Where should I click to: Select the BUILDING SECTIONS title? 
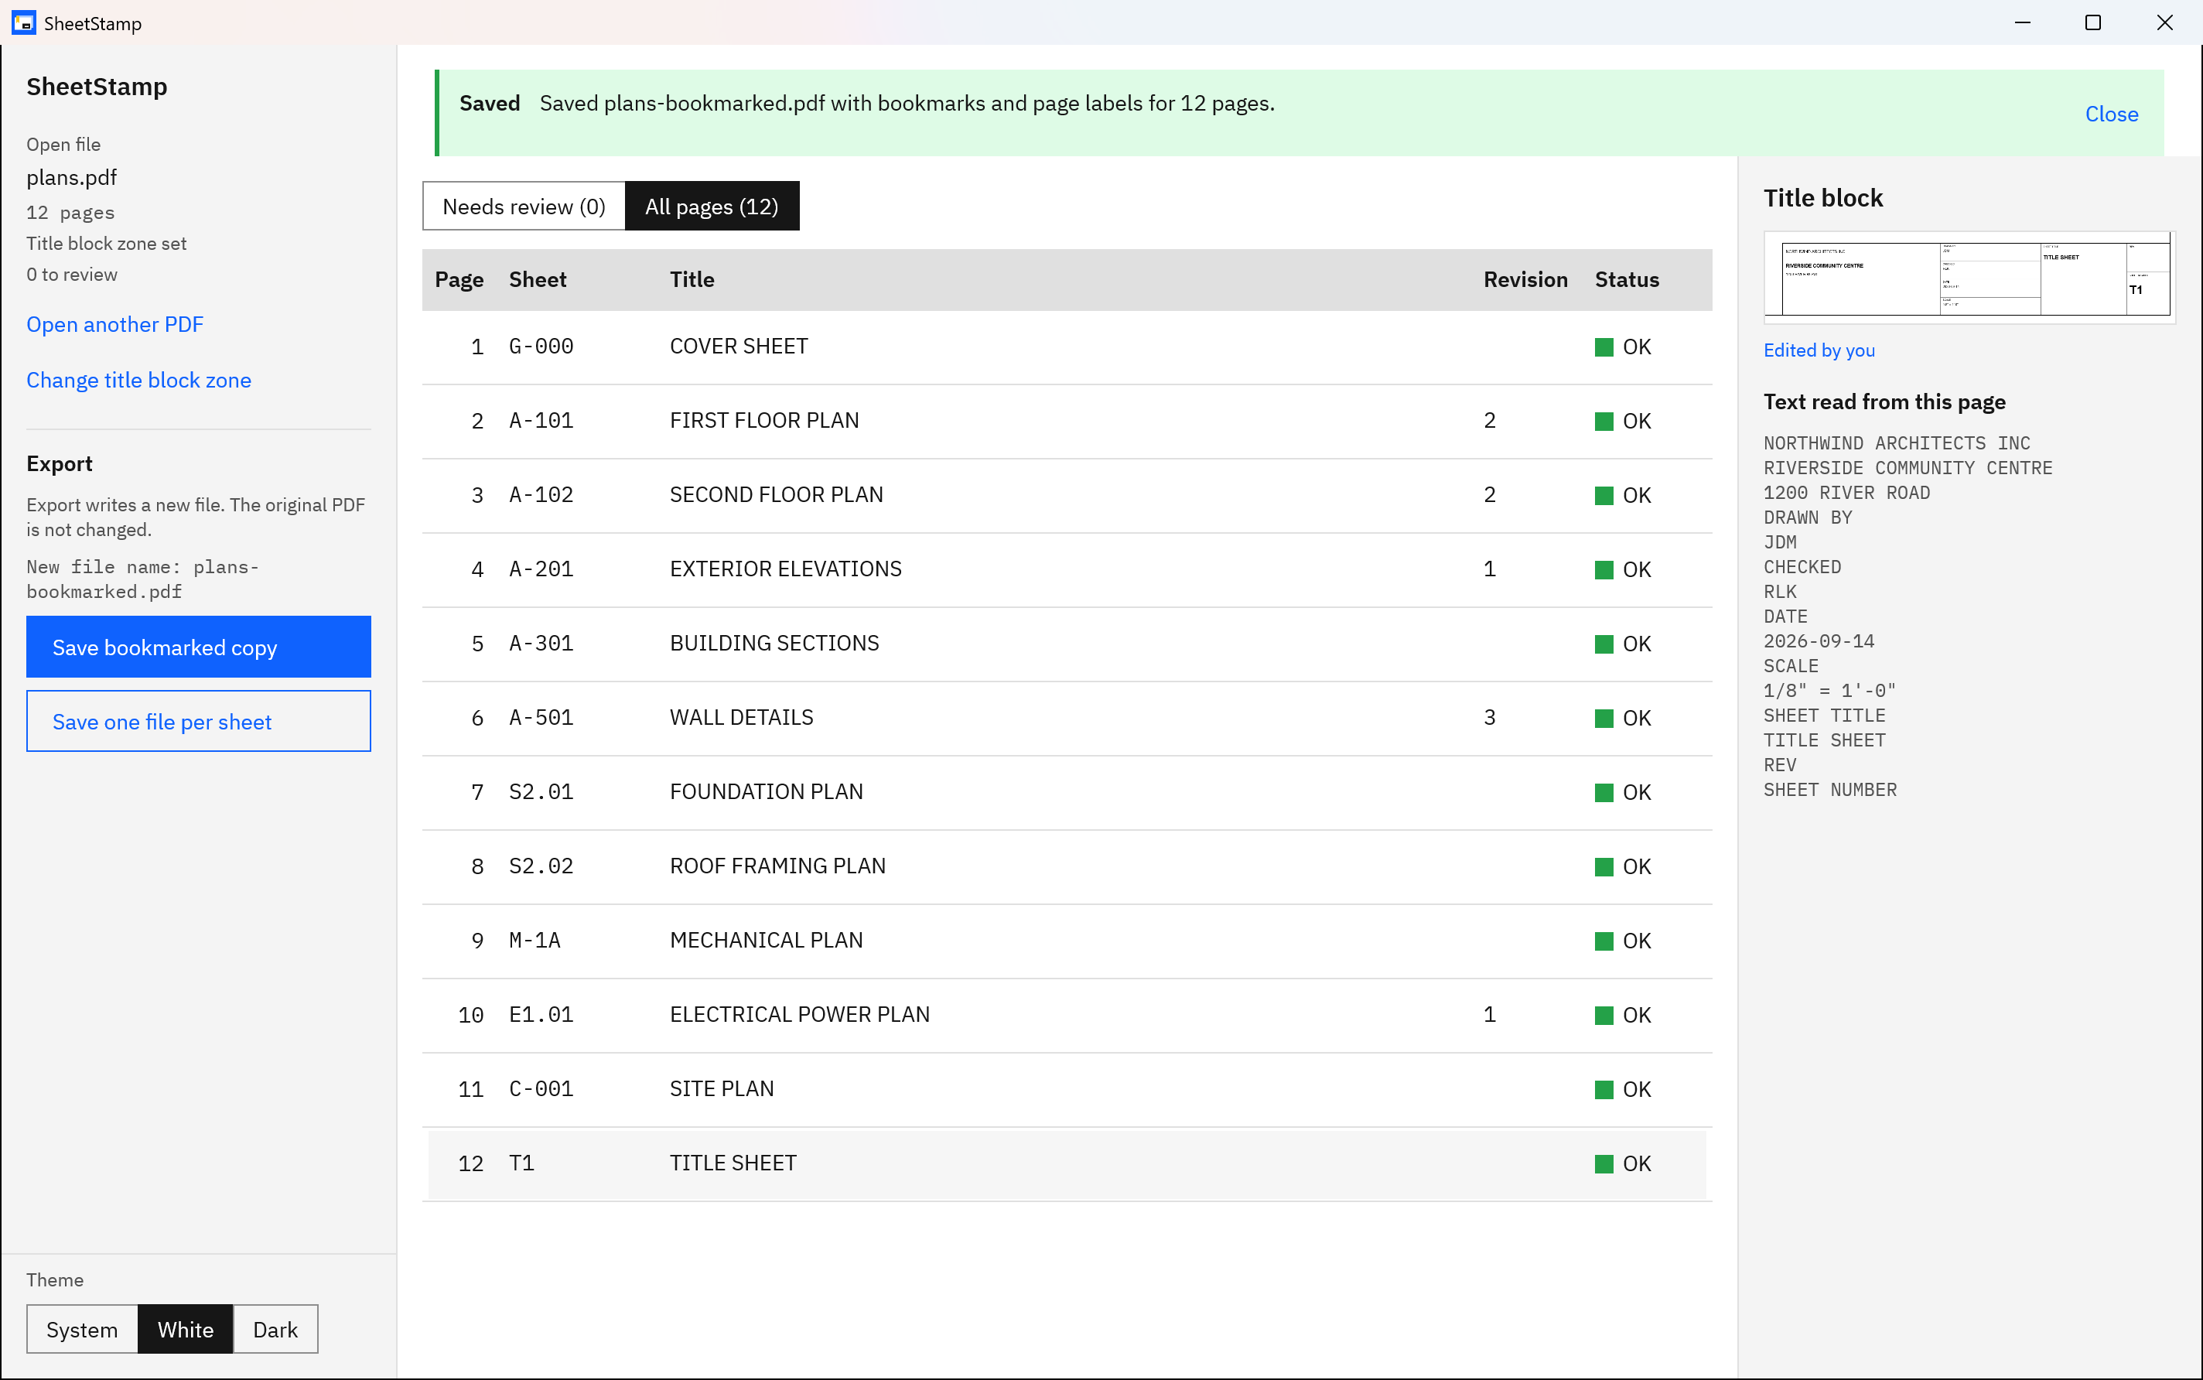tap(774, 644)
